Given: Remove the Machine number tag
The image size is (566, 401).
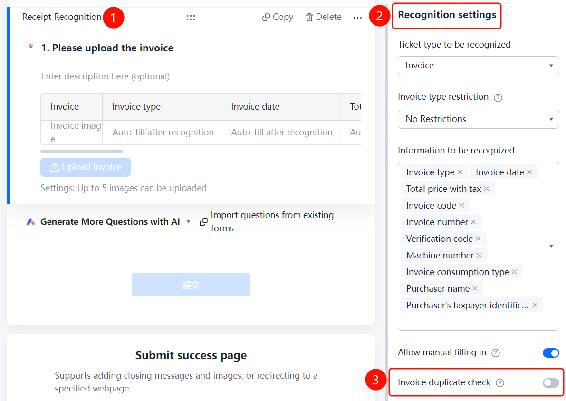Looking at the screenshot, I should pyautogui.click(x=479, y=255).
